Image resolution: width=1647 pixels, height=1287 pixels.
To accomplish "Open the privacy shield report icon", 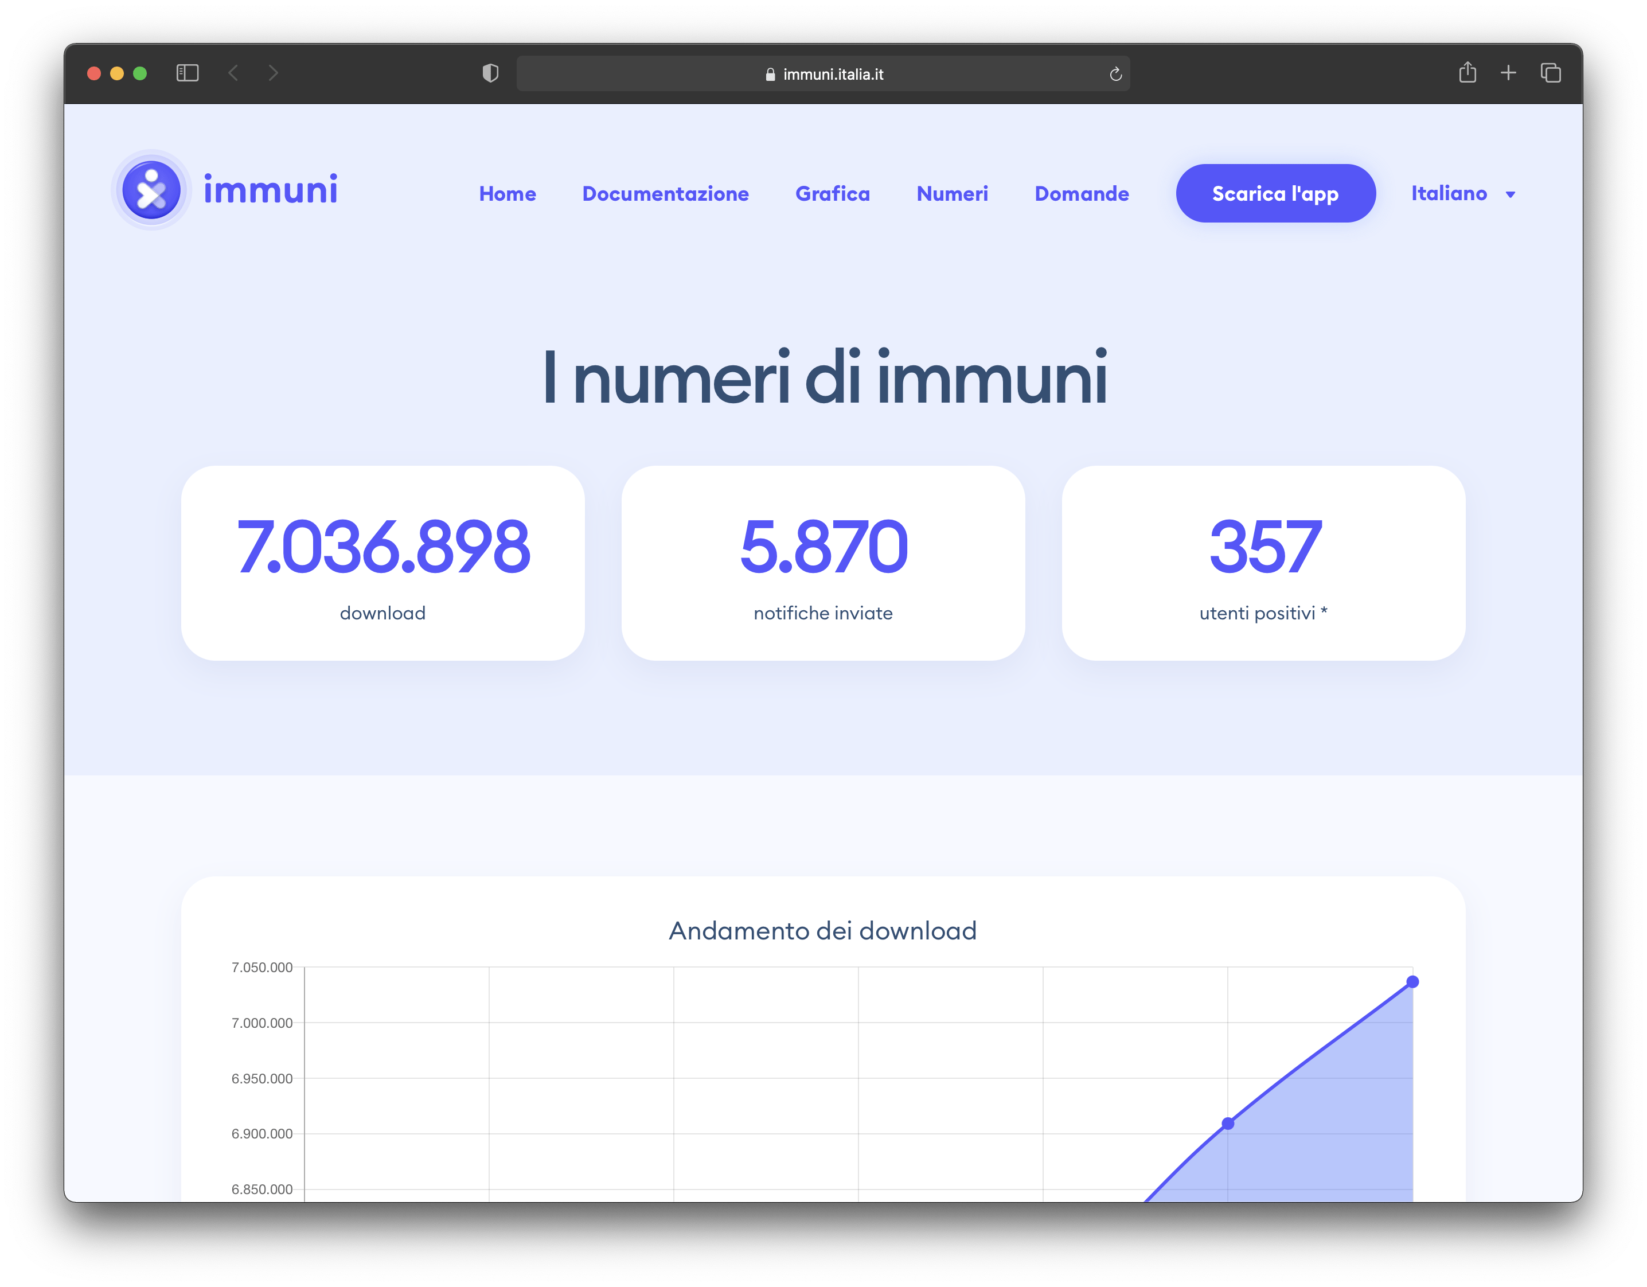I will click(490, 73).
